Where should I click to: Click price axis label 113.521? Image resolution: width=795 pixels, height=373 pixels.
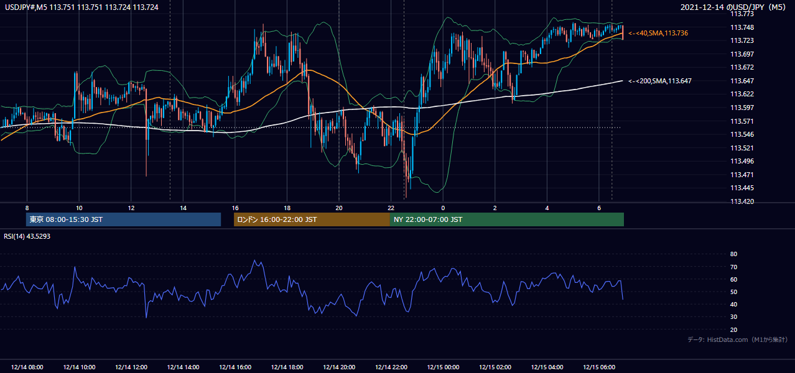coord(742,148)
